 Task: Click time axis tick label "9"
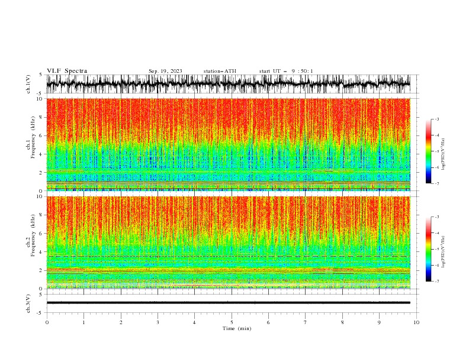click(379, 322)
